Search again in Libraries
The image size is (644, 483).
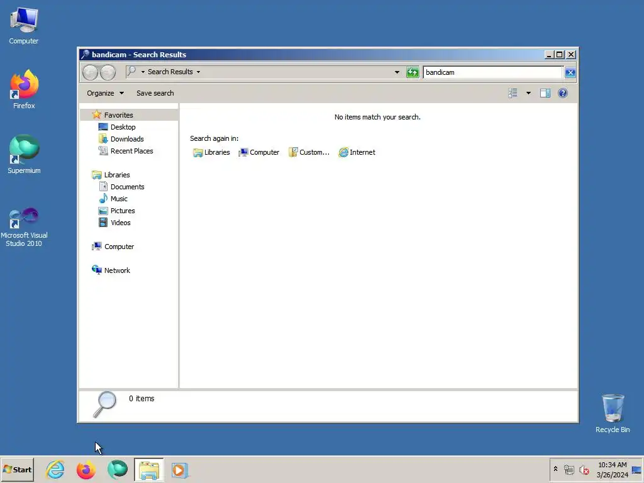click(x=211, y=152)
